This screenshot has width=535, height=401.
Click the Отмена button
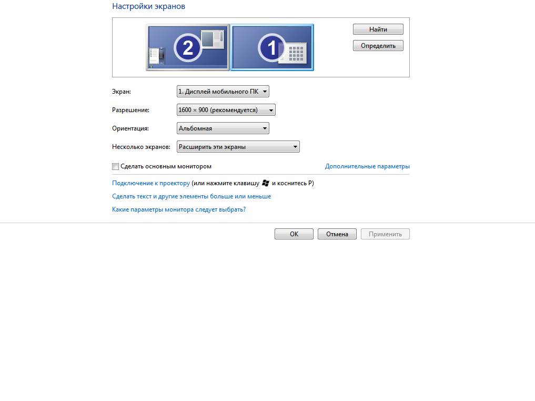337,234
